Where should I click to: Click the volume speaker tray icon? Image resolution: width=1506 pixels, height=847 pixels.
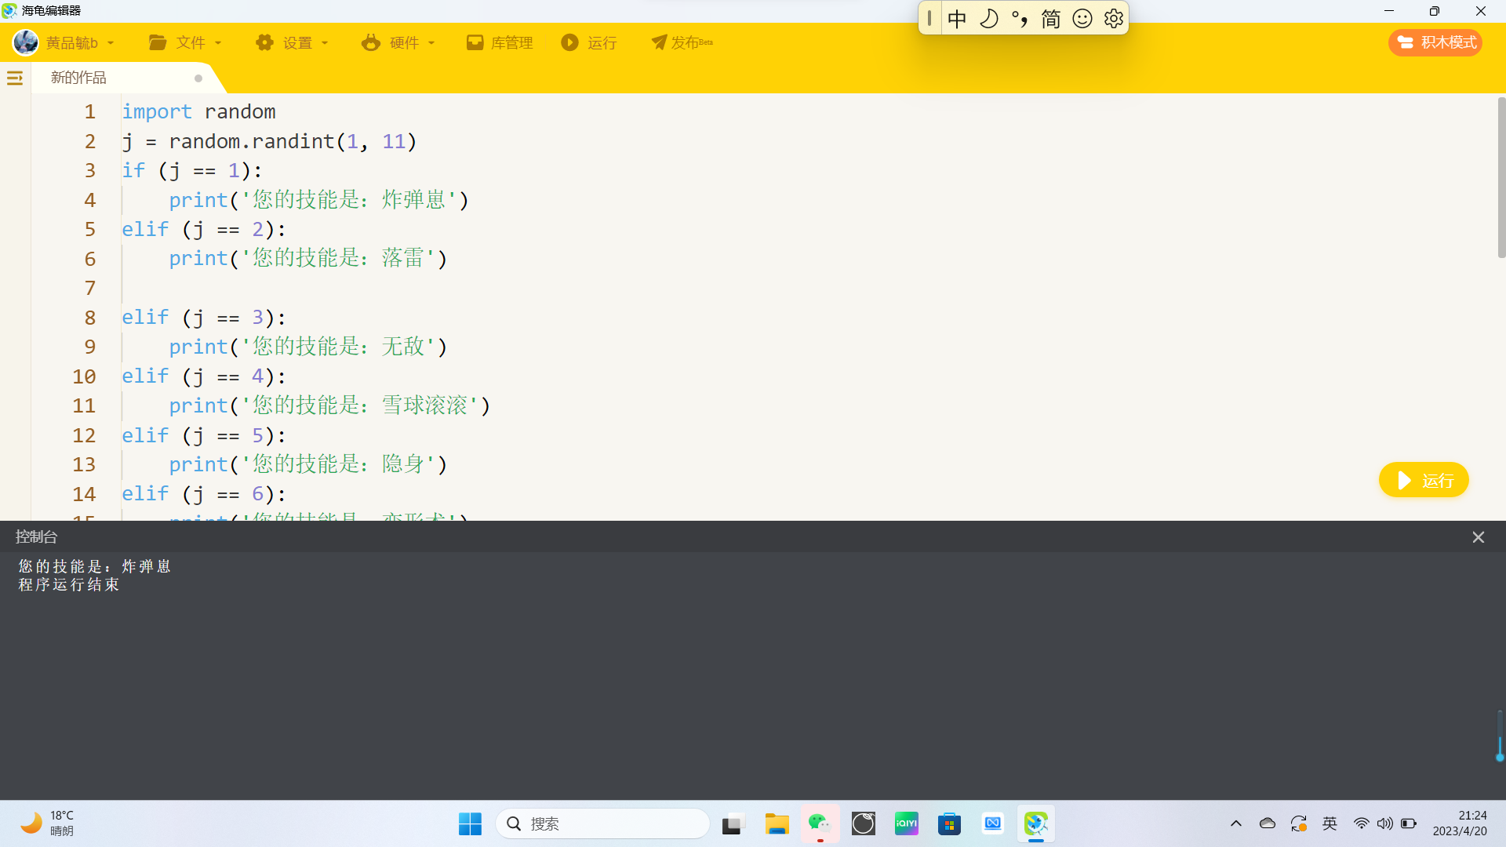point(1385,823)
